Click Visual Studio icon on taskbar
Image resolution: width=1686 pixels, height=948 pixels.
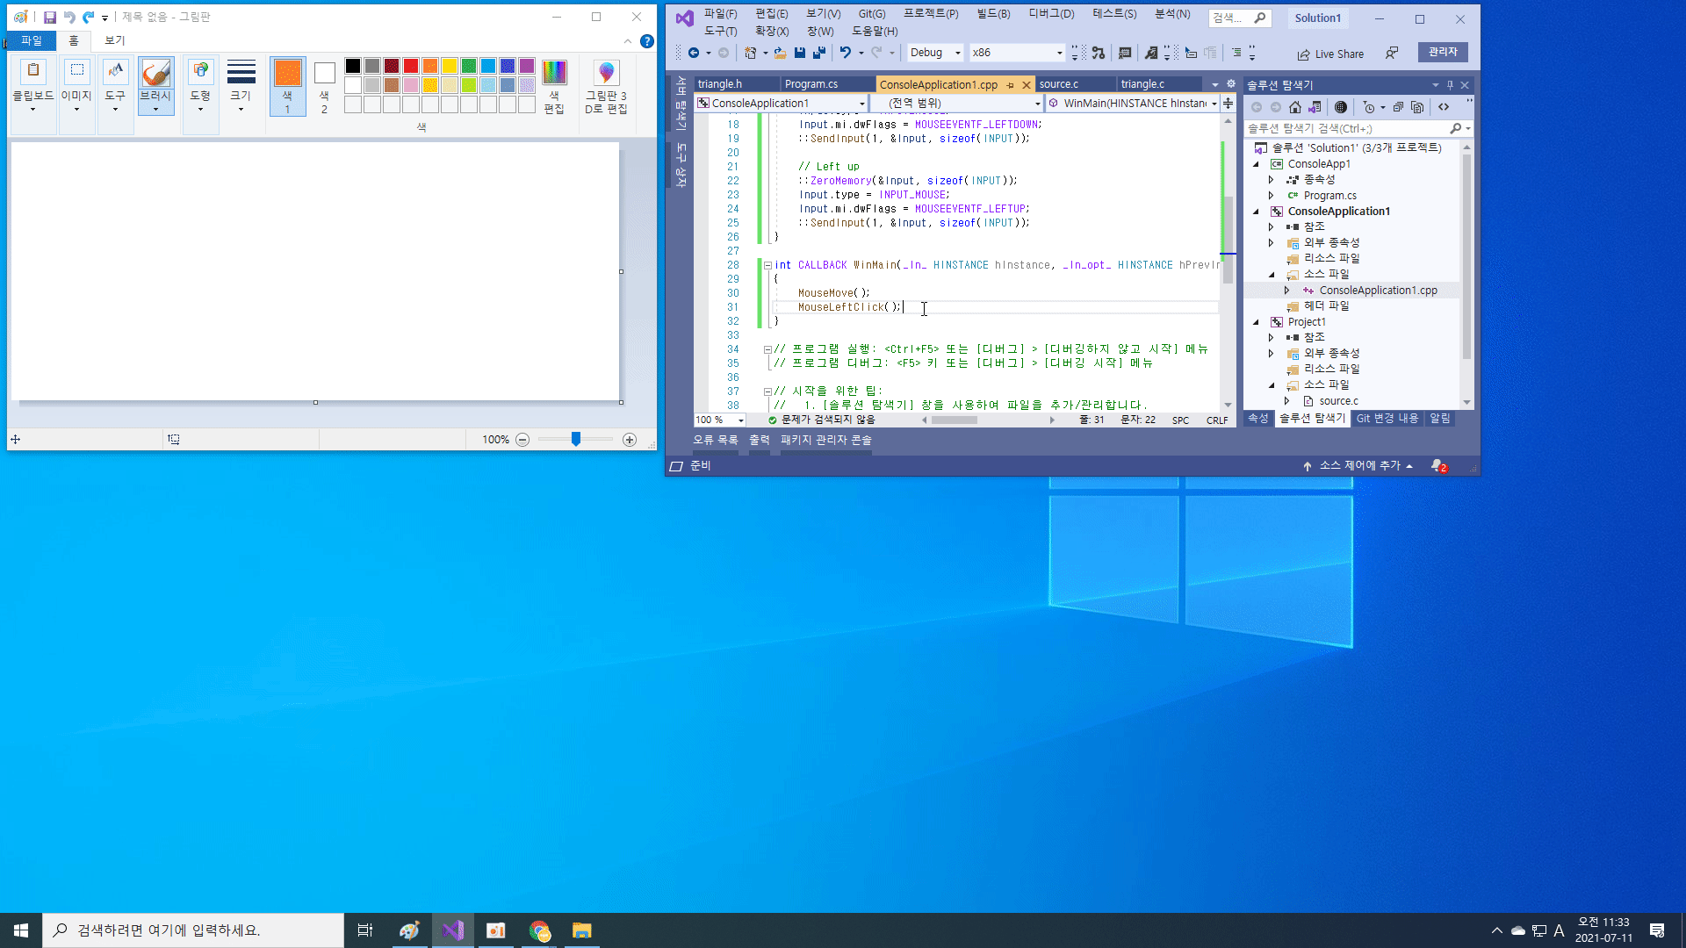pos(453,930)
